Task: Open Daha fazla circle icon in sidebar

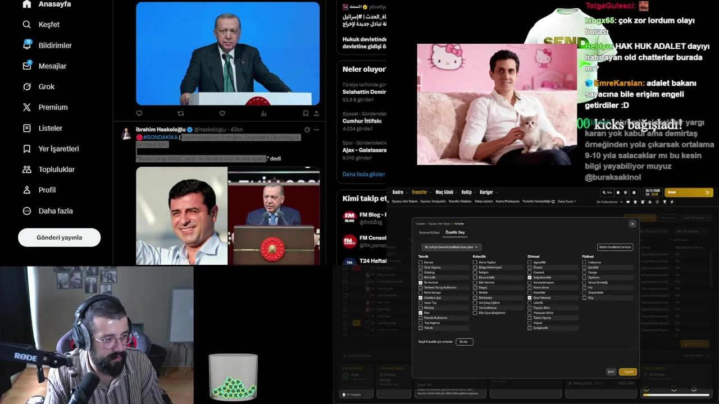Action: (26, 211)
